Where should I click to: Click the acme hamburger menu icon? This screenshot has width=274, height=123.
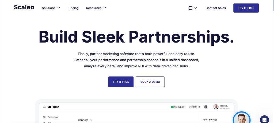[44, 107]
